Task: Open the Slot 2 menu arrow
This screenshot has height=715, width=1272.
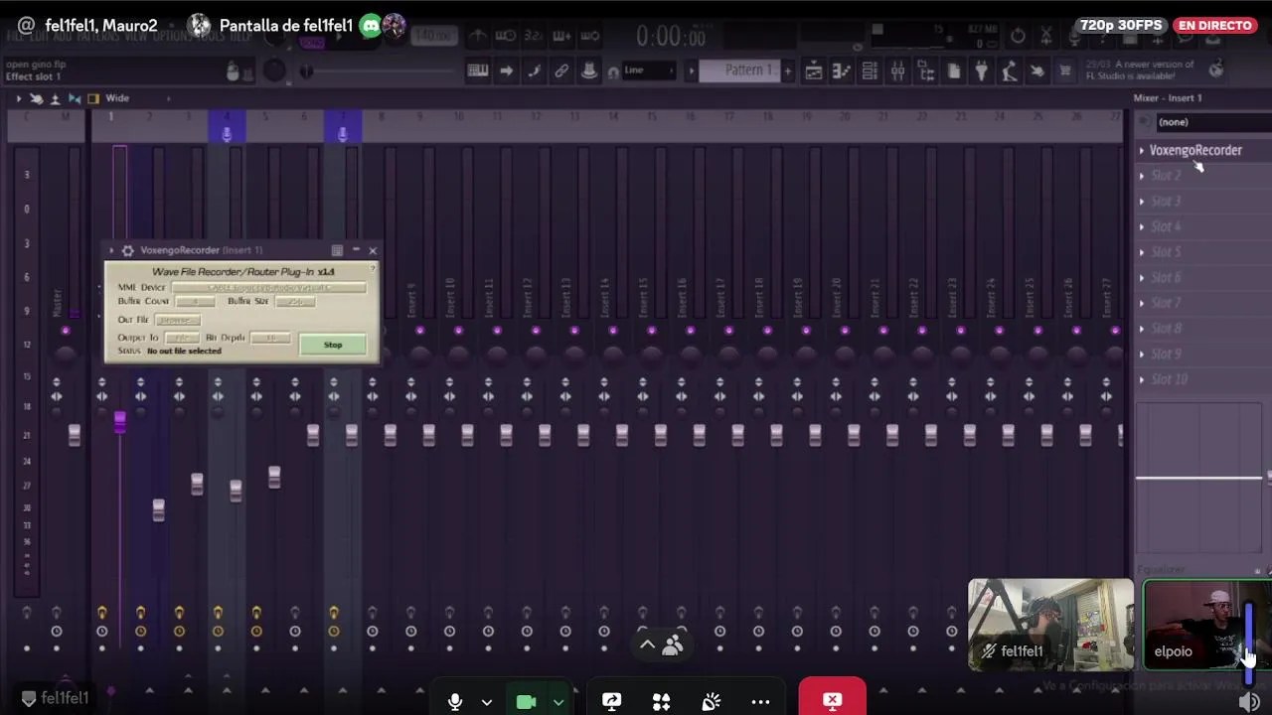Action: 1141,176
